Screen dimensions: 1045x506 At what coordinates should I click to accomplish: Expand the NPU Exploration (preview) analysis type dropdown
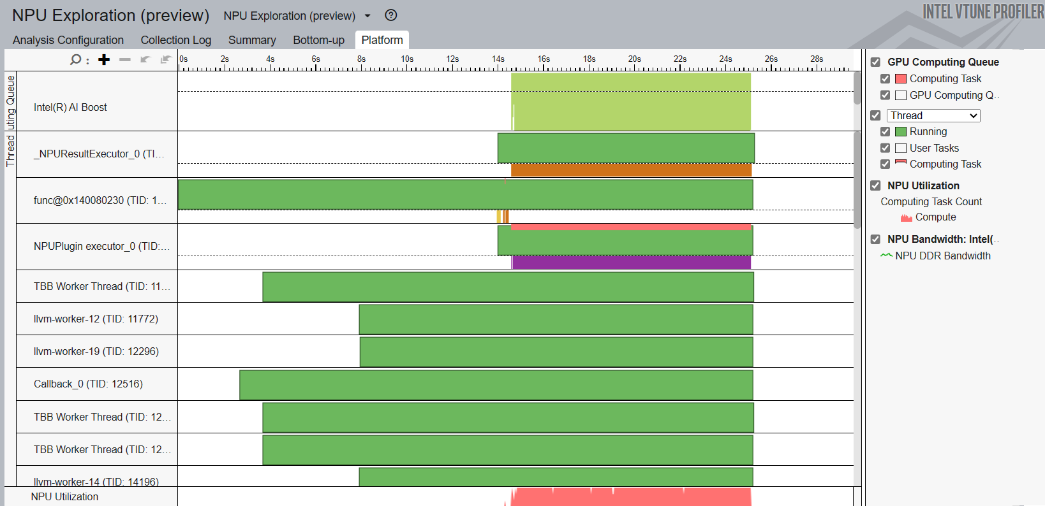pyautogui.click(x=367, y=16)
